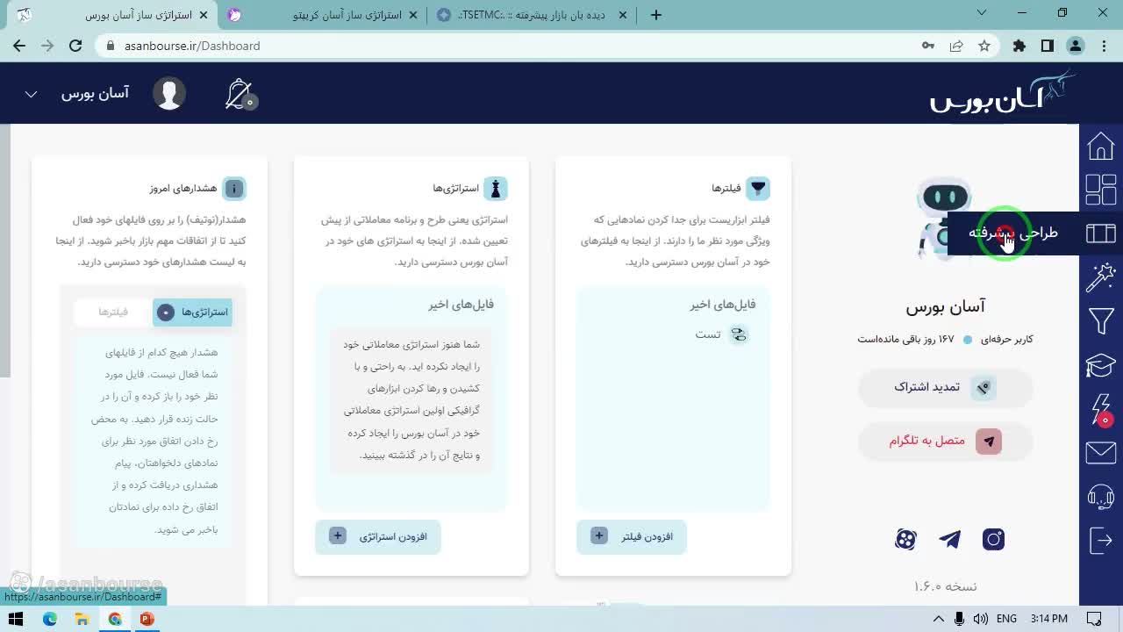1123x632 pixels.
Task: Click the today's alerts info icon
Action: pyautogui.click(x=234, y=188)
